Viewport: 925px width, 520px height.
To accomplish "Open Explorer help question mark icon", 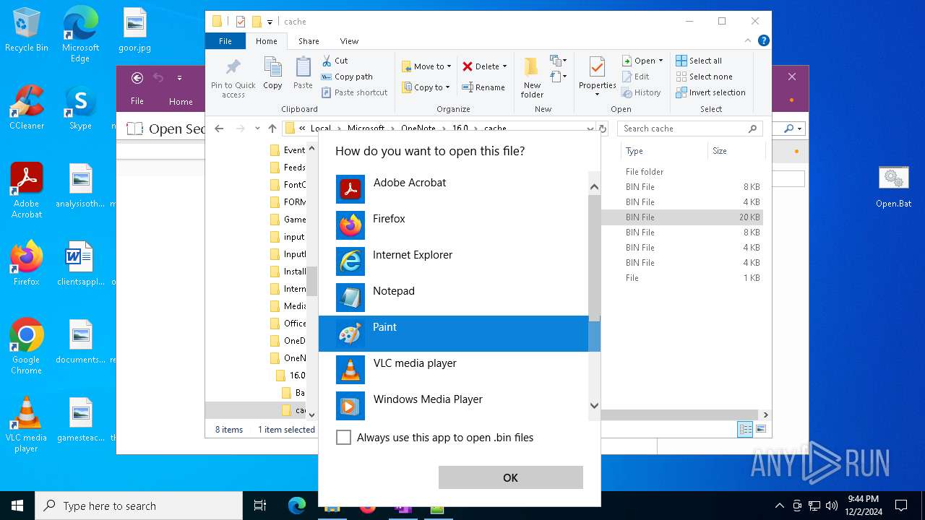I will (x=763, y=41).
